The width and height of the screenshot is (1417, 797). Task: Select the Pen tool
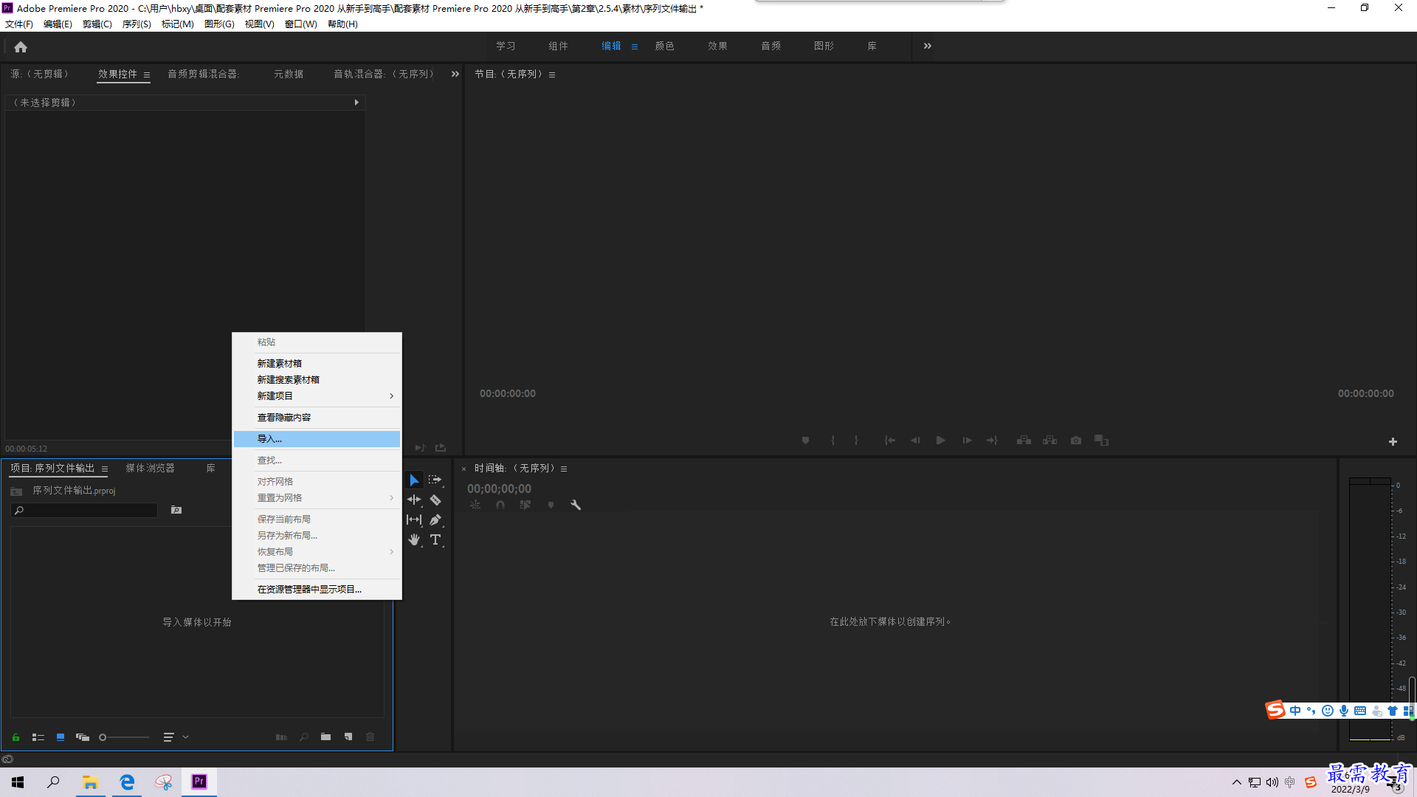(x=435, y=520)
